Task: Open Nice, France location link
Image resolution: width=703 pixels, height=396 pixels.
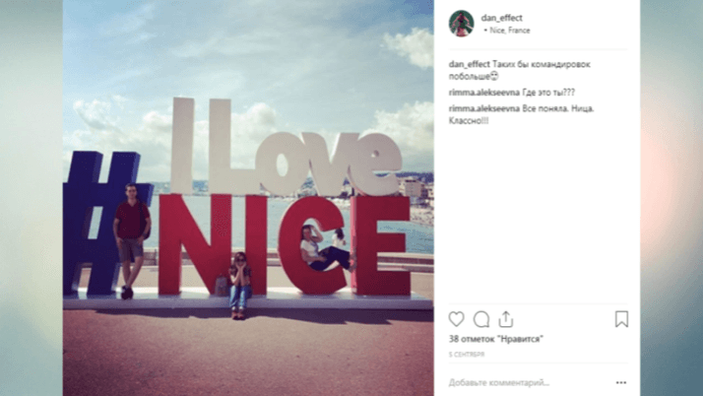Action: click(x=510, y=31)
